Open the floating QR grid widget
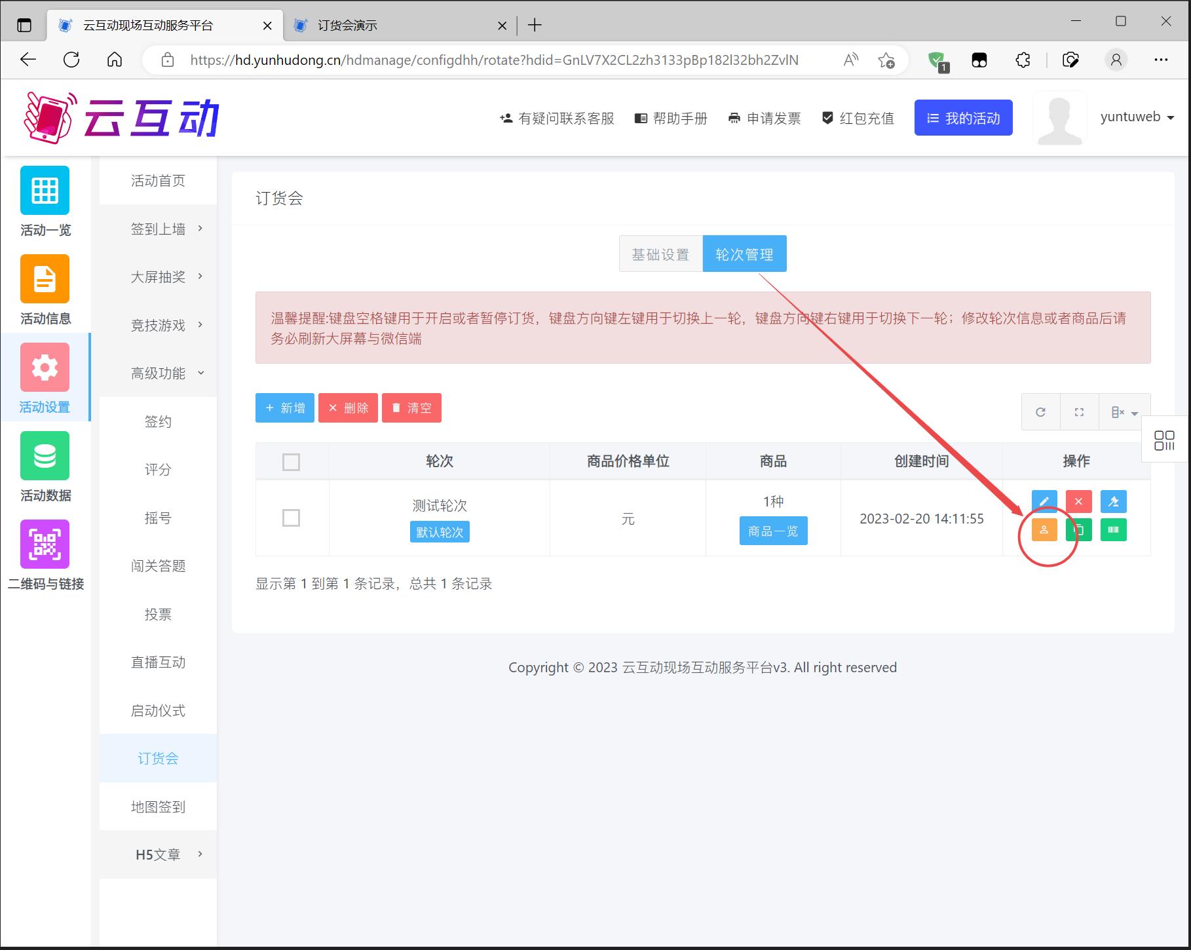The width and height of the screenshot is (1191, 950). [1164, 440]
